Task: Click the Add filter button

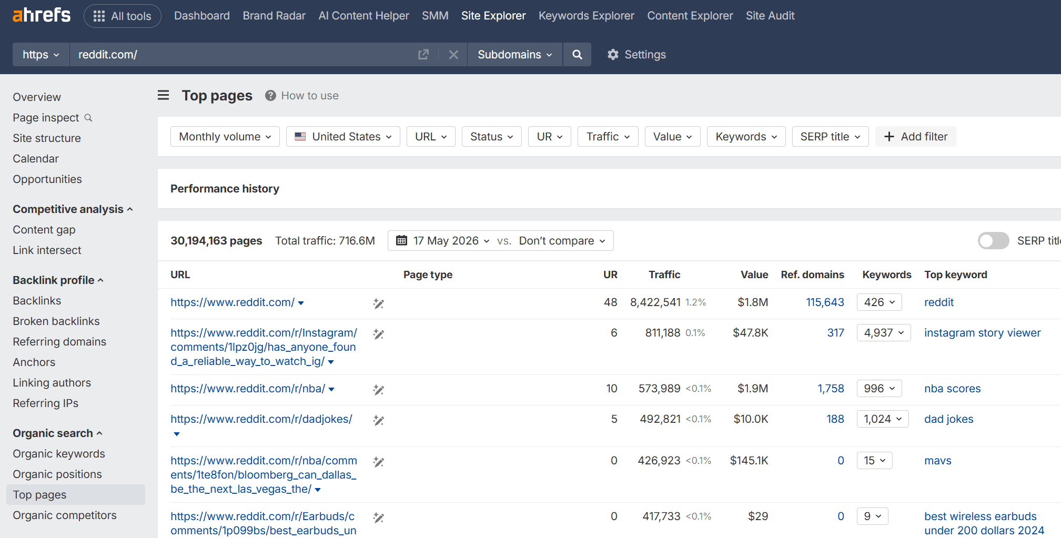Action: [916, 137]
